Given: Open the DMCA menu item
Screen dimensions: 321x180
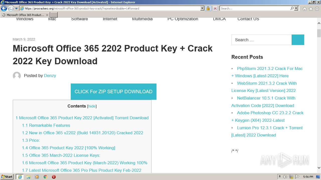Looking at the screenshot, I should pyautogui.click(x=219, y=19).
